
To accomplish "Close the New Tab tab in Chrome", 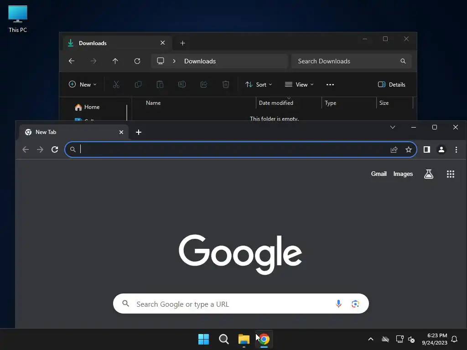I will click(x=121, y=132).
